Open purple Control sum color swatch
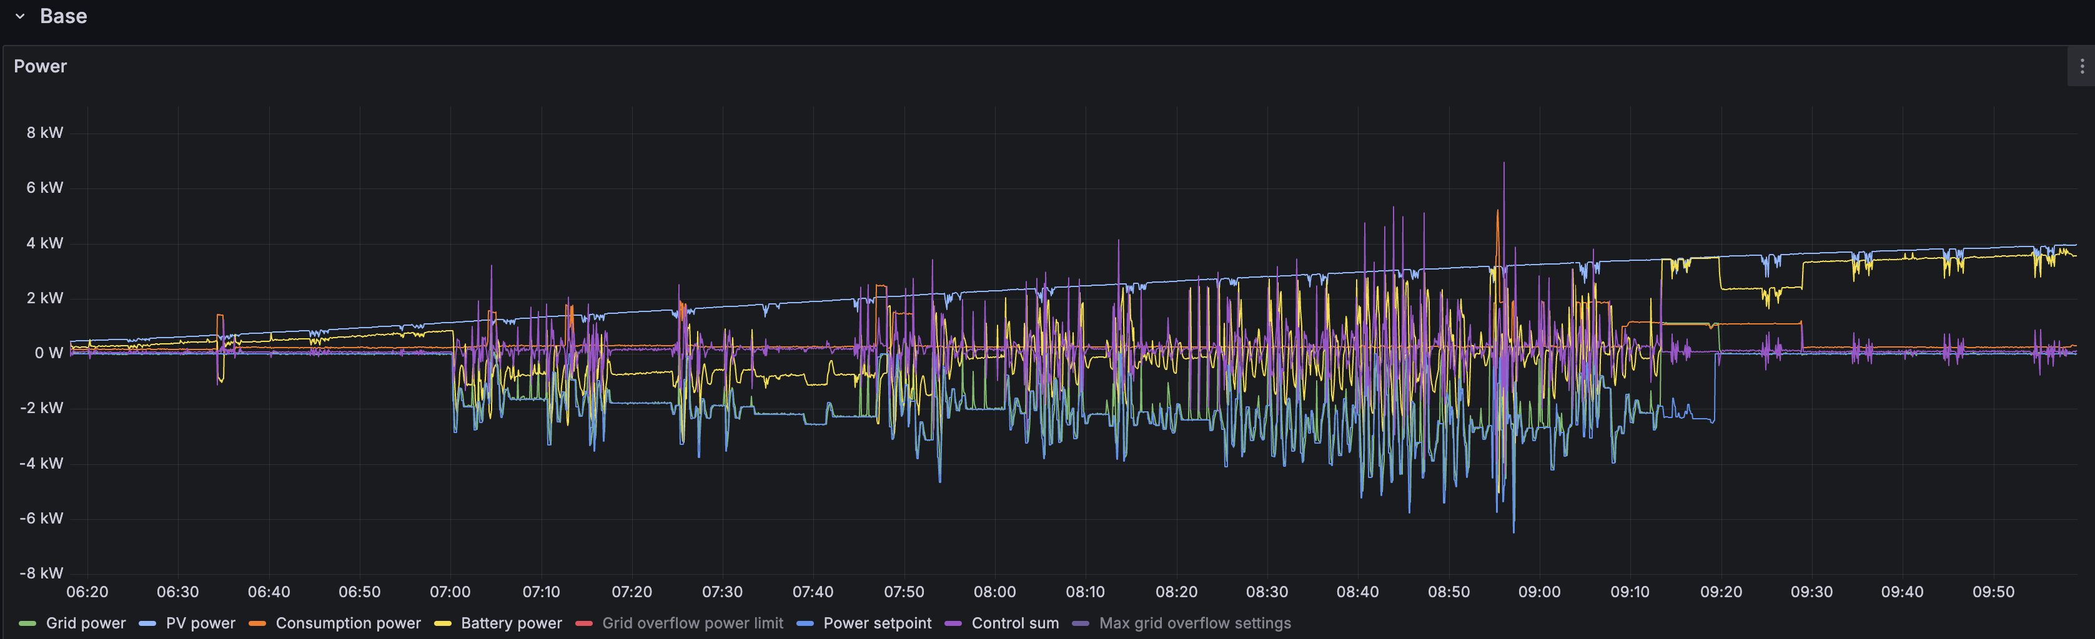 [x=953, y=623]
